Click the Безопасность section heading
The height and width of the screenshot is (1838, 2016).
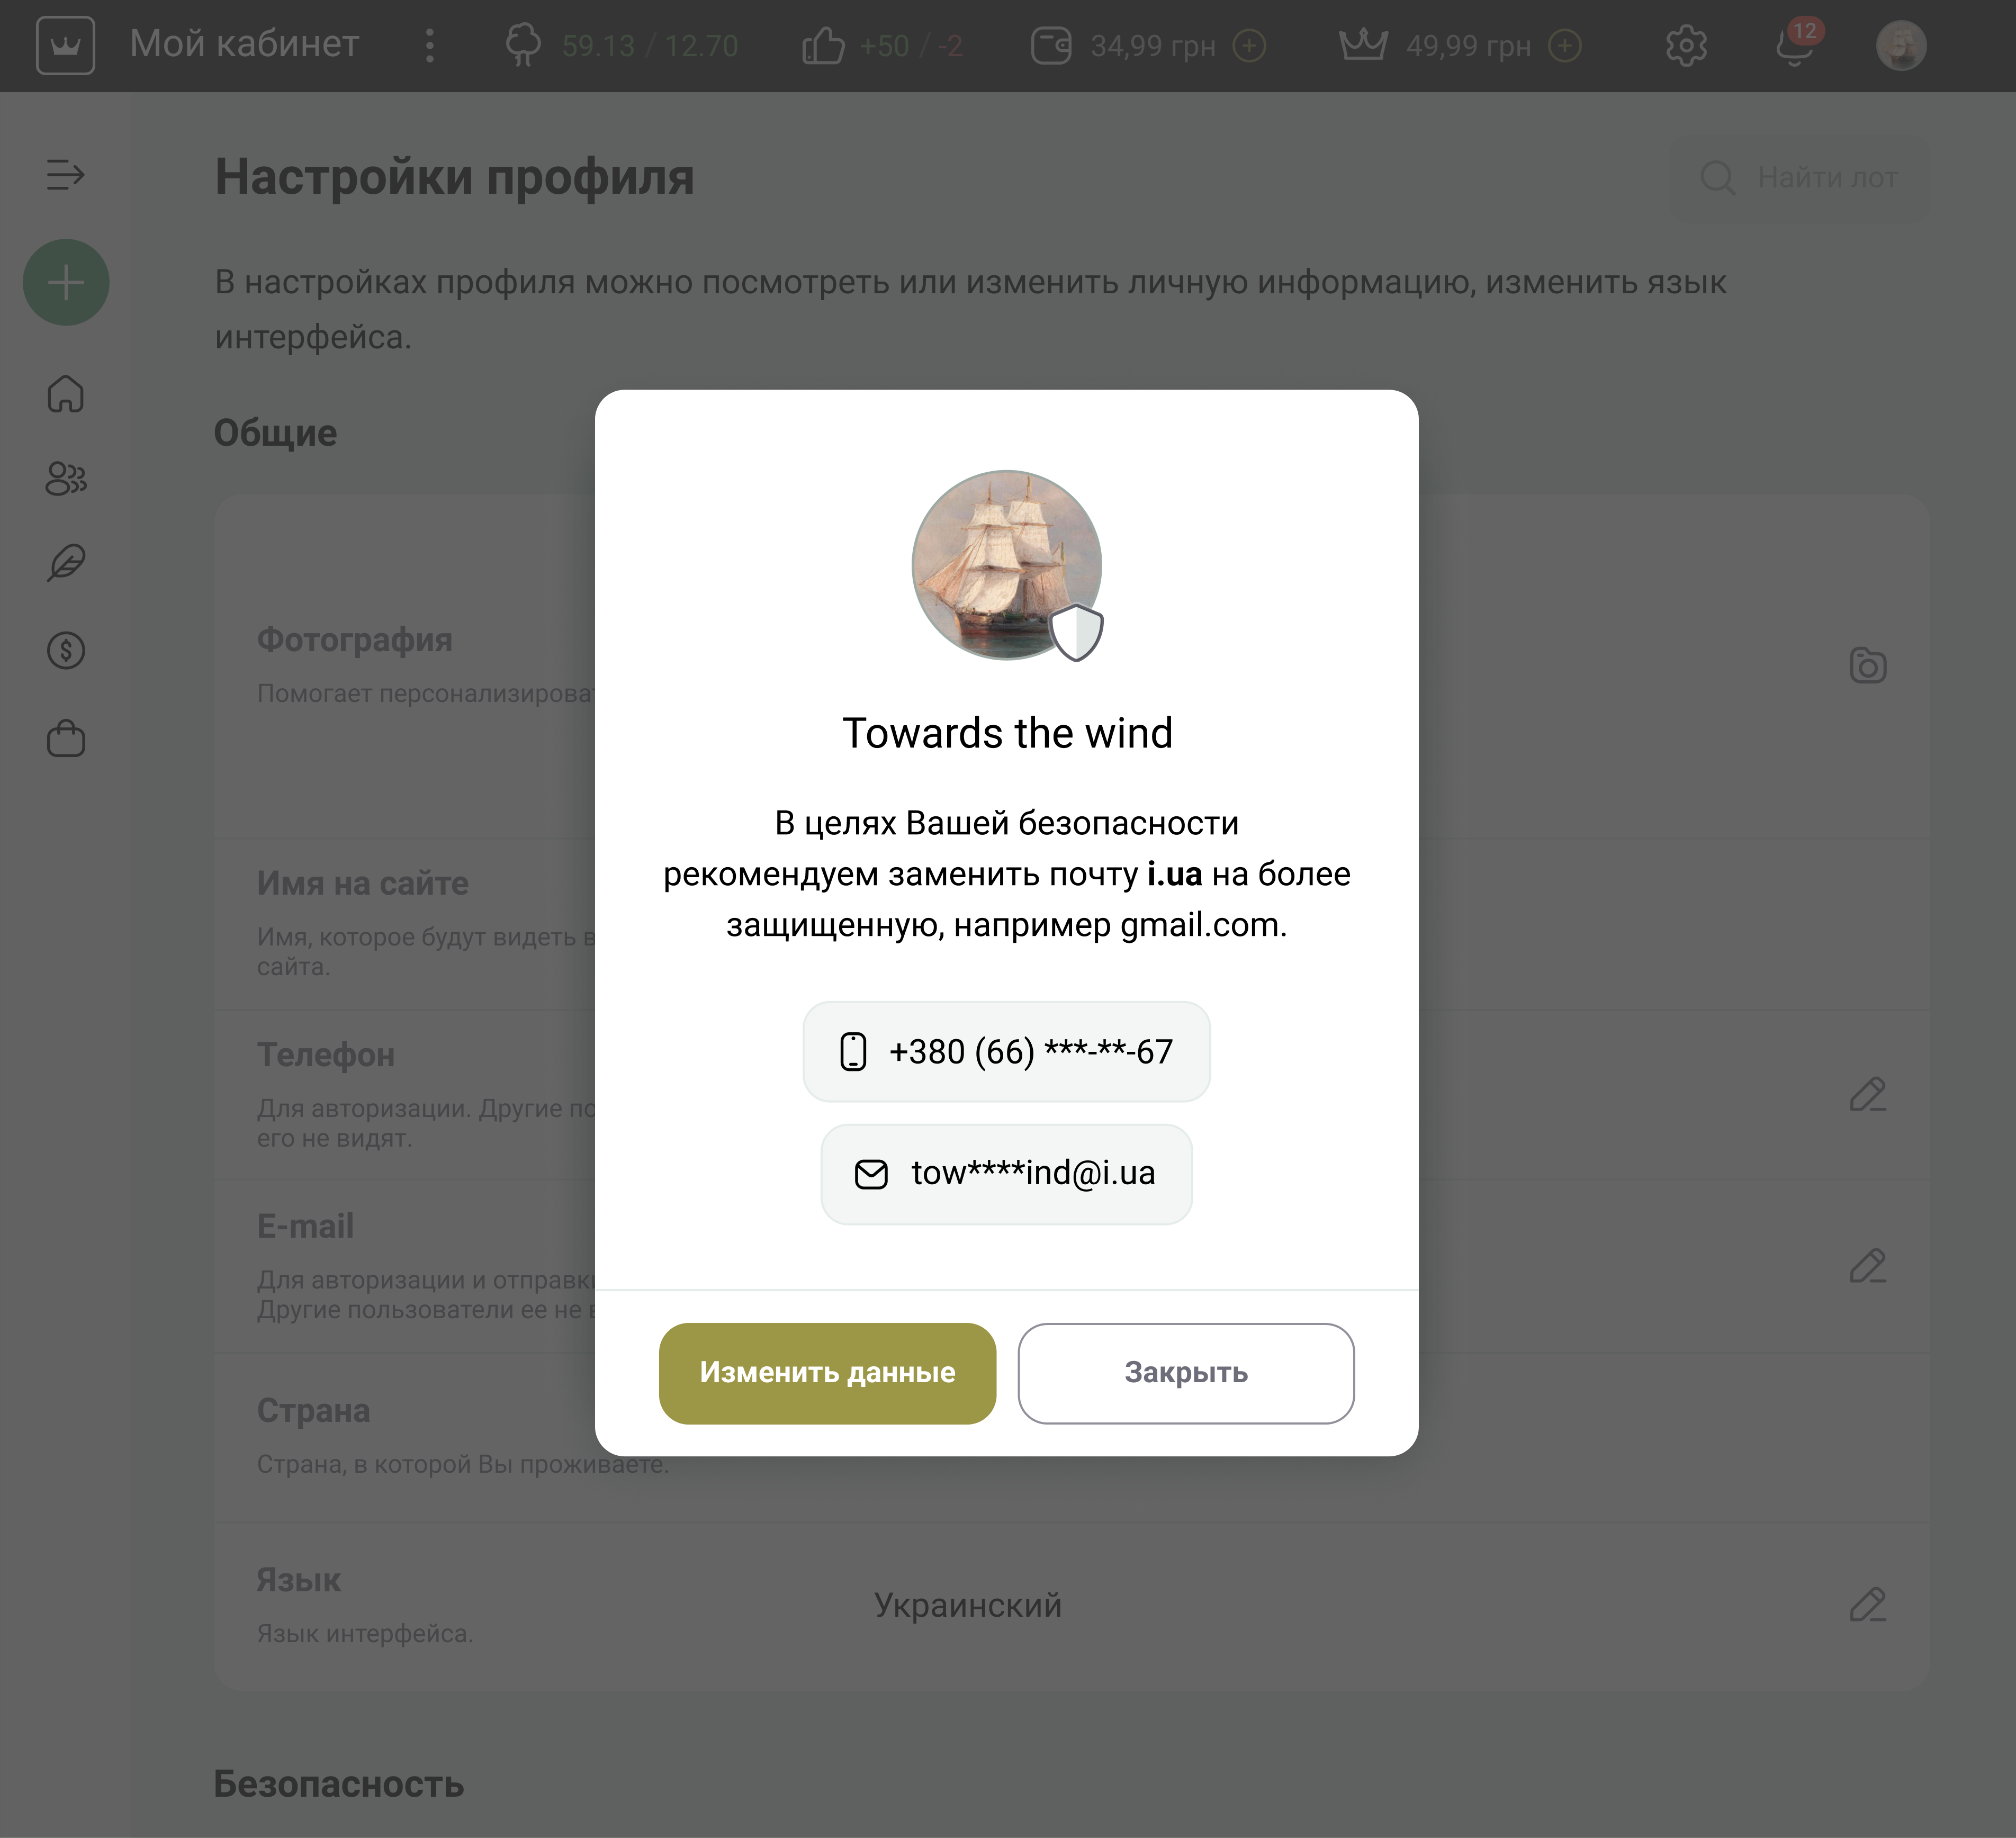(x=339, y=1784)
